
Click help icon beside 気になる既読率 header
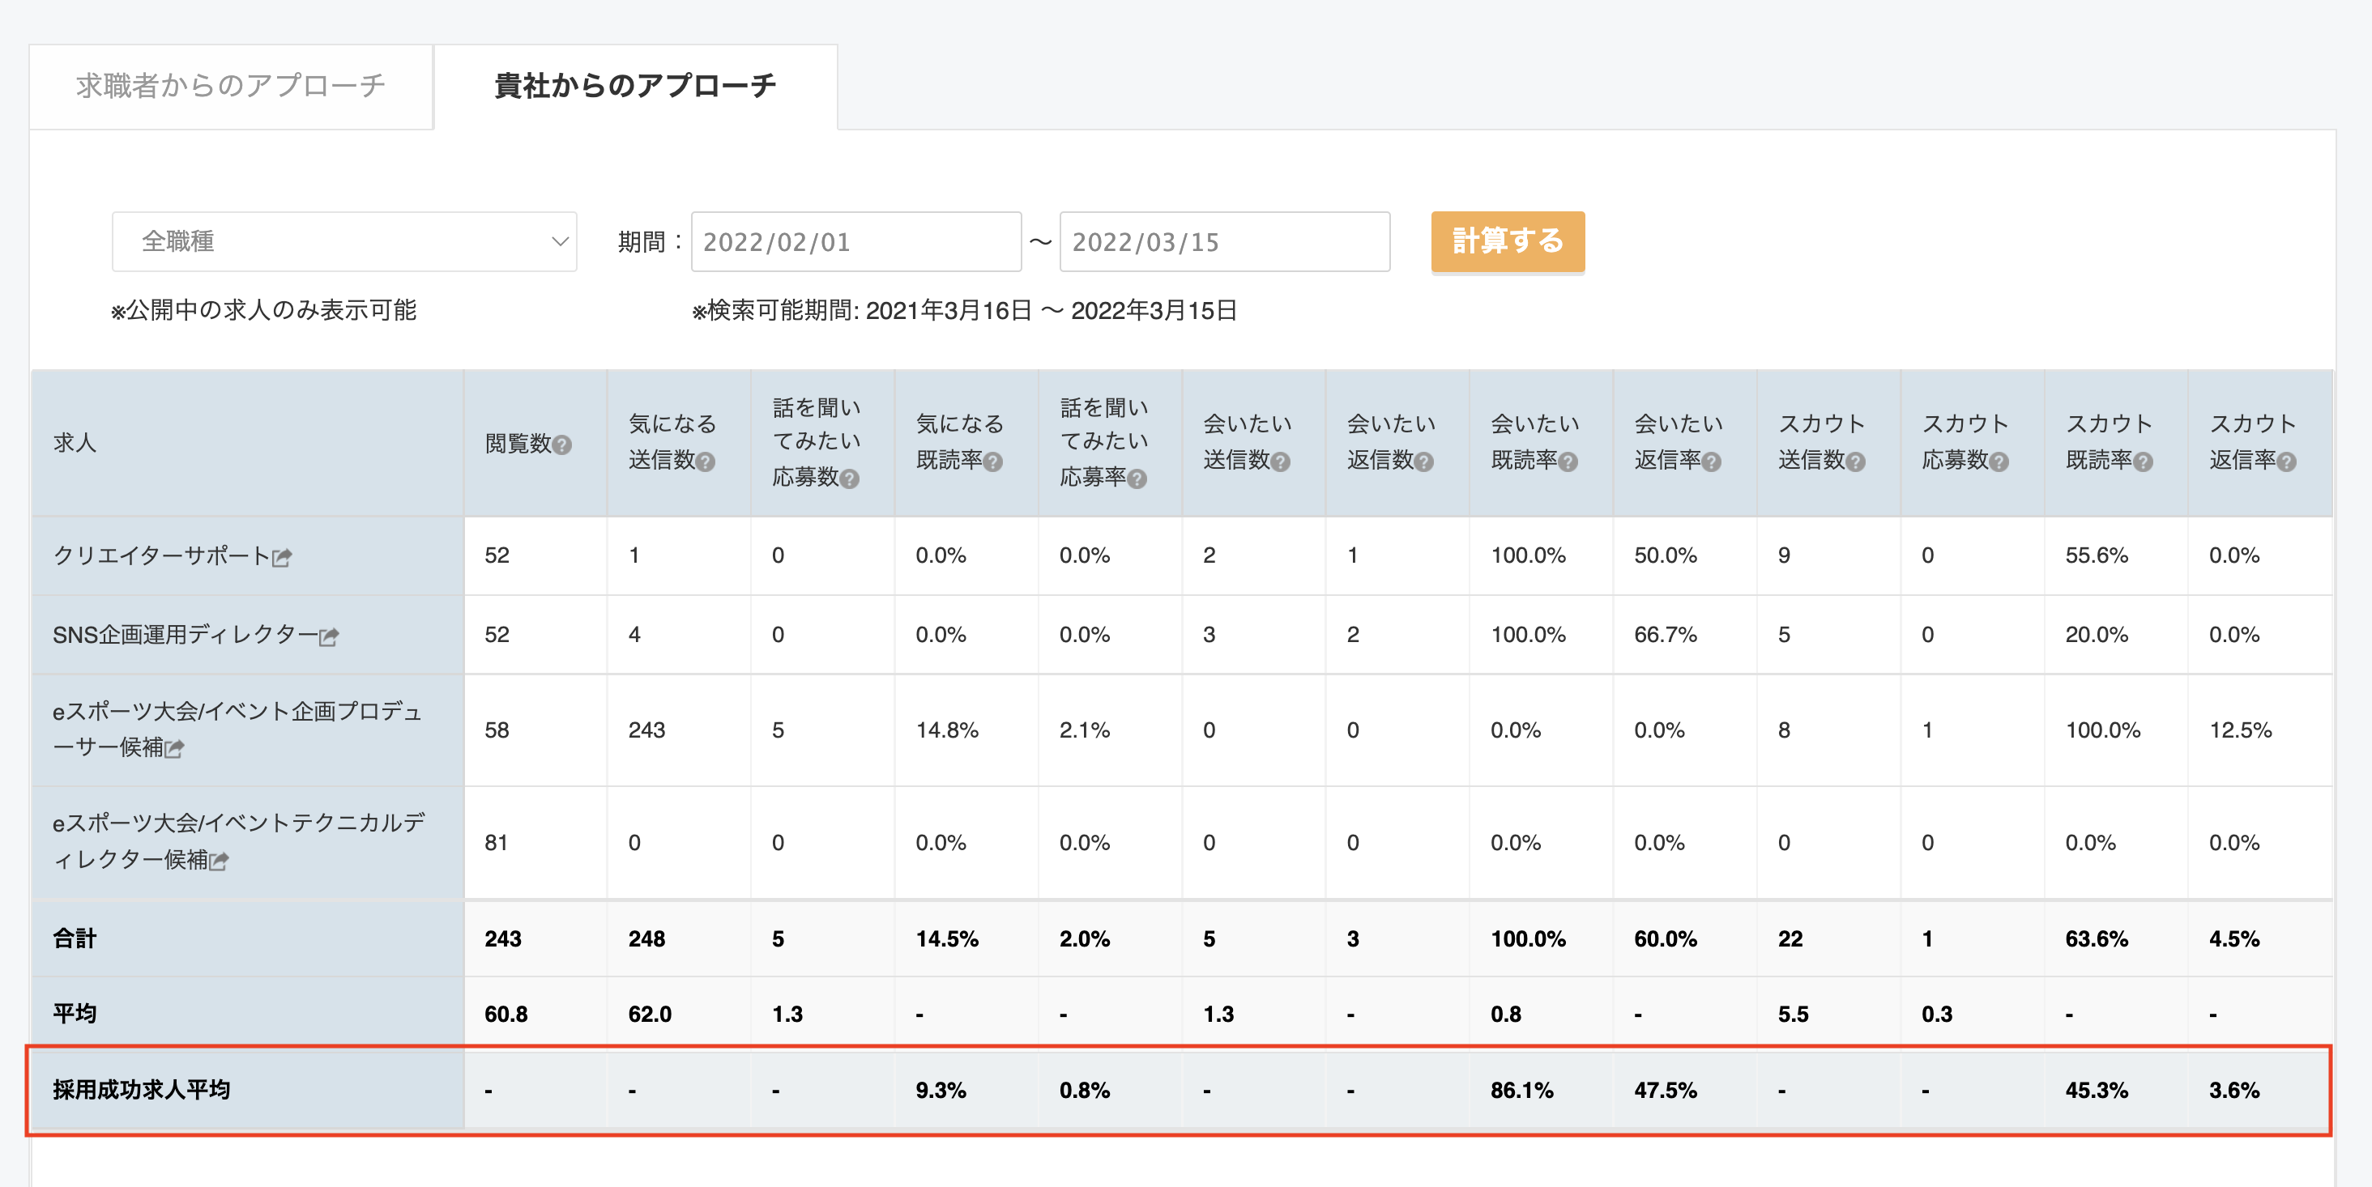click(x=992, y=462)
